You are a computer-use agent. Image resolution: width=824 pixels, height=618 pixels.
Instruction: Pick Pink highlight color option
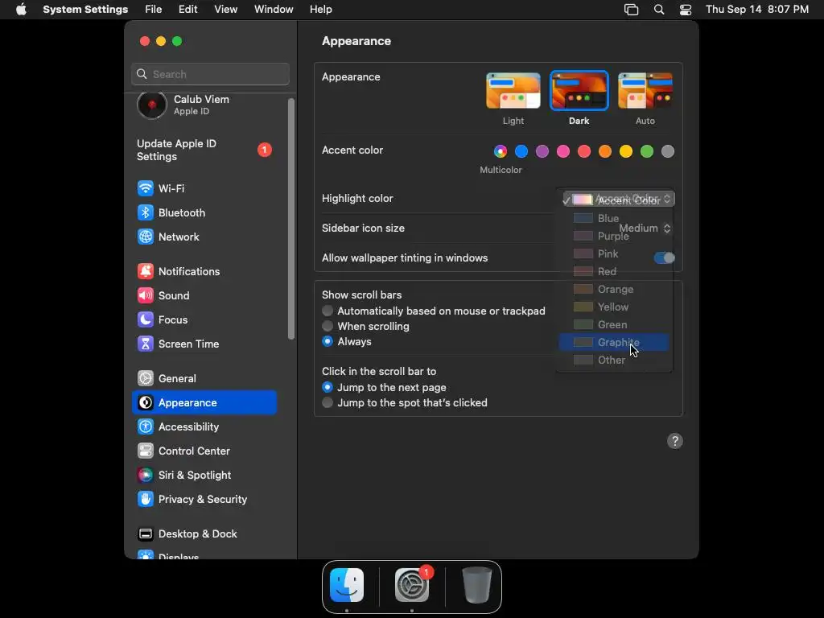tap(614, 253)
